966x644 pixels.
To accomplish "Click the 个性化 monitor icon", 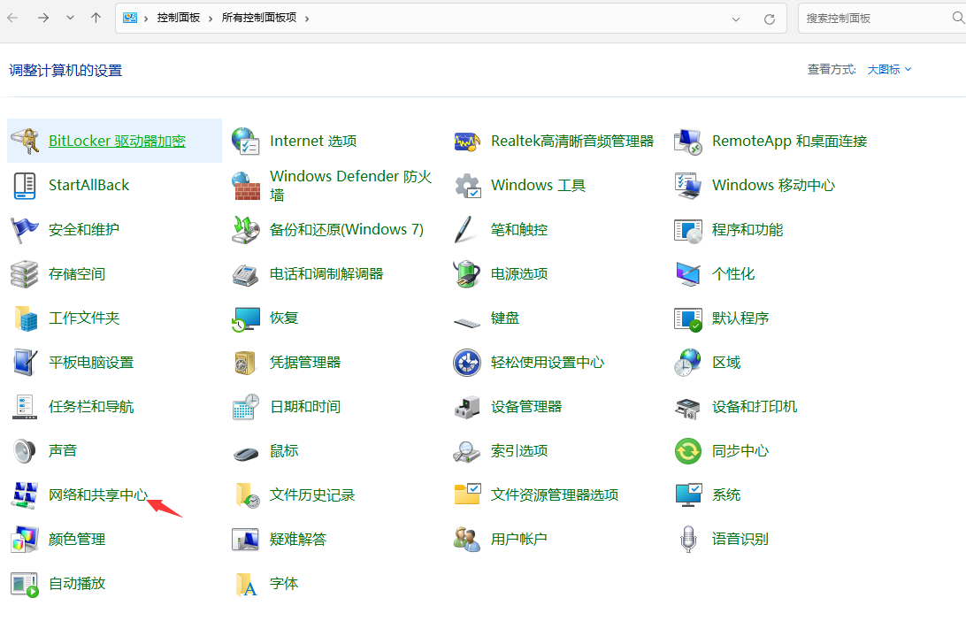I will pyautogui.click(x=688, y=274).
